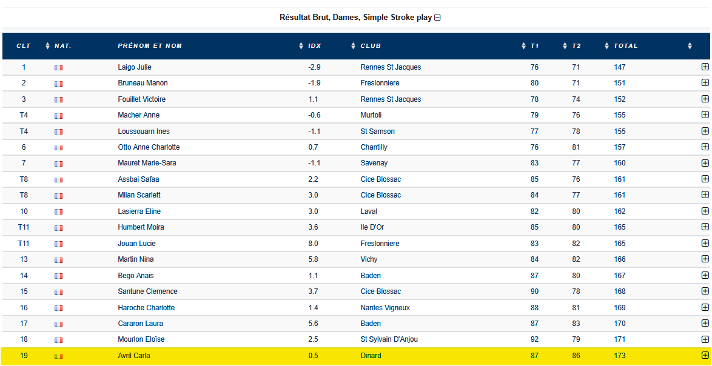Show scorecard for Macher Anne
This screenshot has width=712, height=366.
coord(705,115)
